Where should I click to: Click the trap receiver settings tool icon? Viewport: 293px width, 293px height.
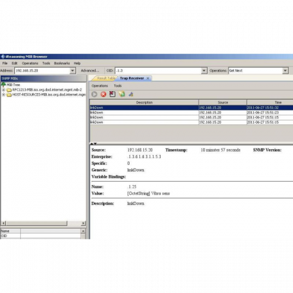tap(131, 94)
